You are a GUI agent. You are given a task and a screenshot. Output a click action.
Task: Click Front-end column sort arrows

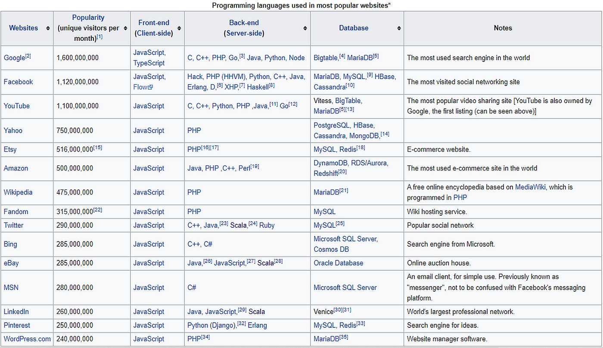(x=179, y=28)
